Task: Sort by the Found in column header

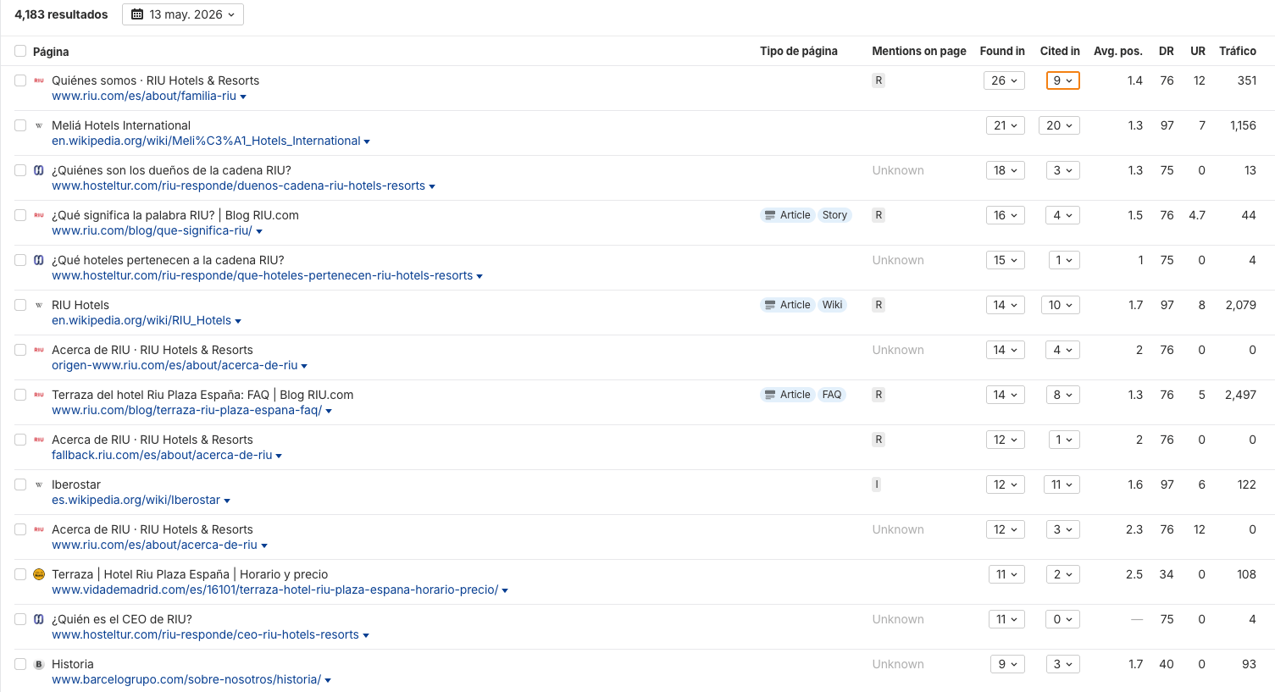Action: [1002, 51]
